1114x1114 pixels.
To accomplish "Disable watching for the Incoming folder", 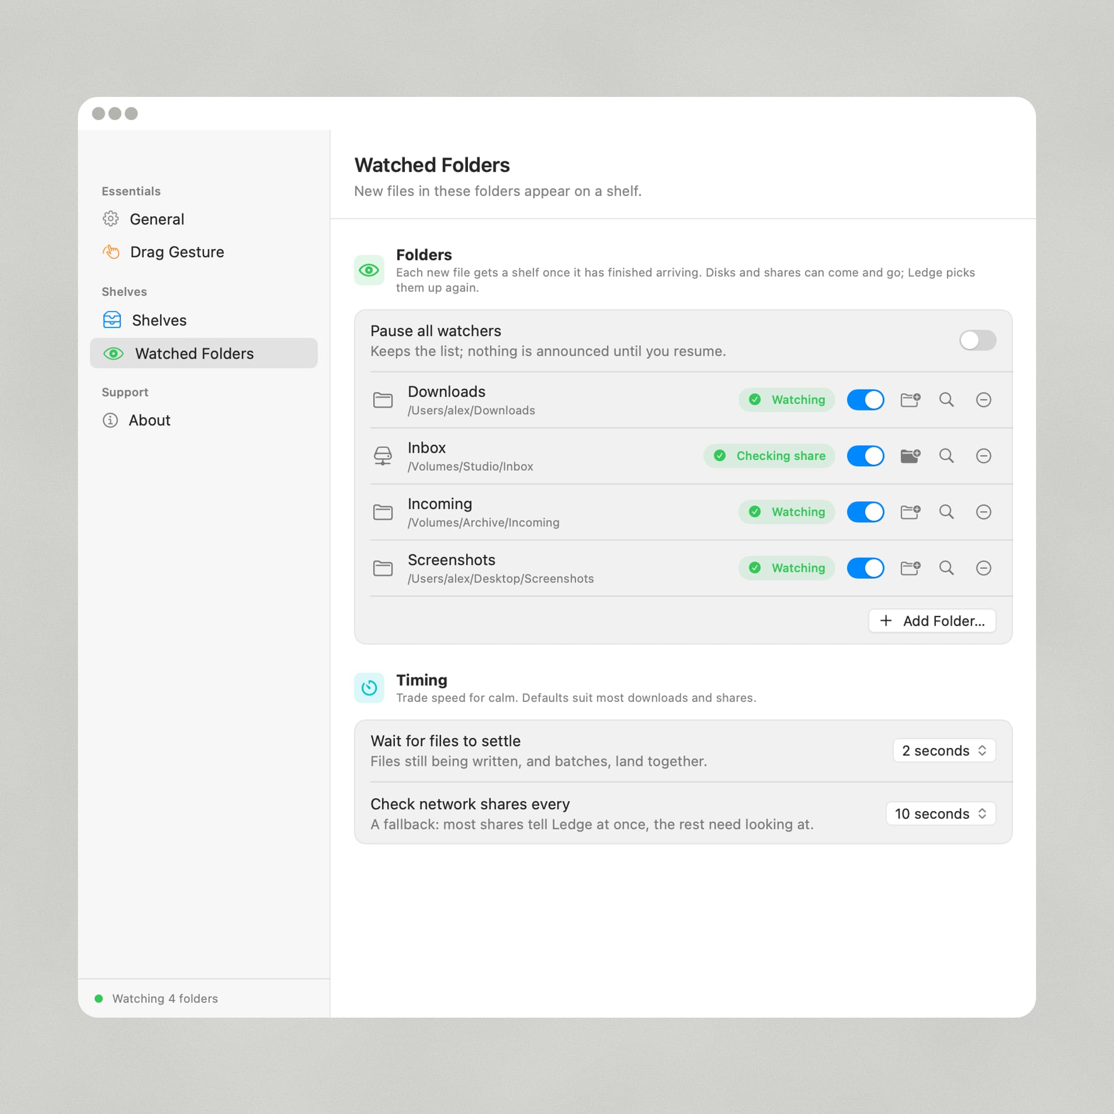I will pyautogui.click(x=865, y=511).
